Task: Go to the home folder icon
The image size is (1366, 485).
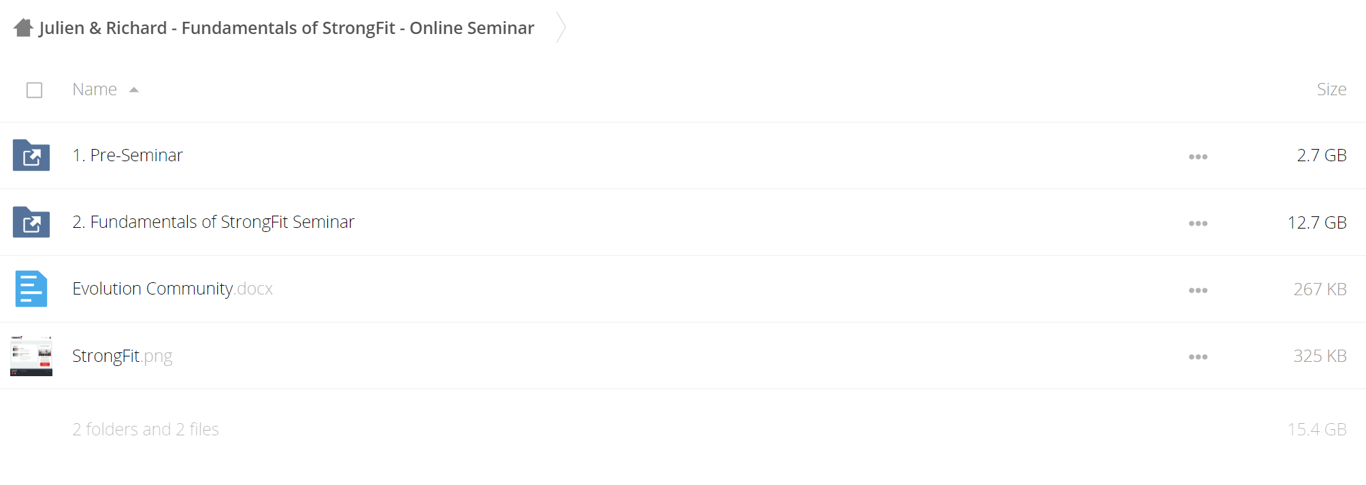Action: coord(23,28)
